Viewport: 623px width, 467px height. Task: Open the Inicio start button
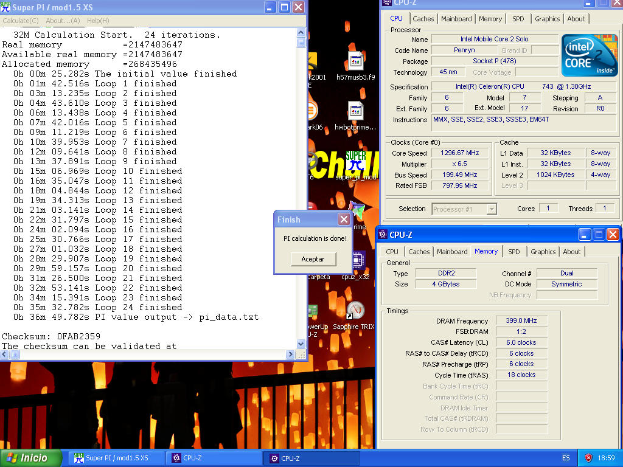coord(31,458)
